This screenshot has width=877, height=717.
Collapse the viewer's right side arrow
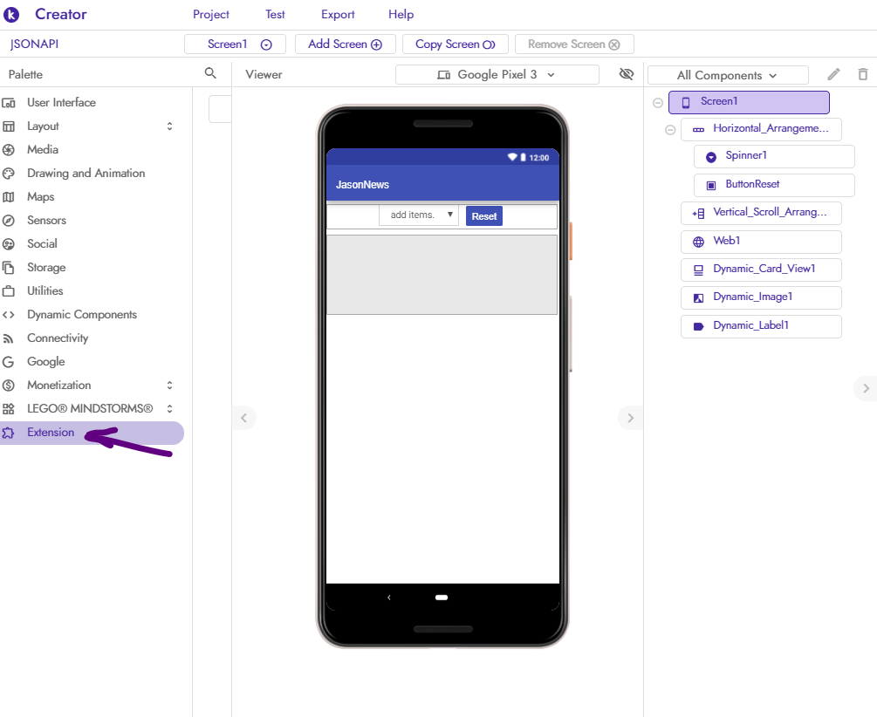630,418
